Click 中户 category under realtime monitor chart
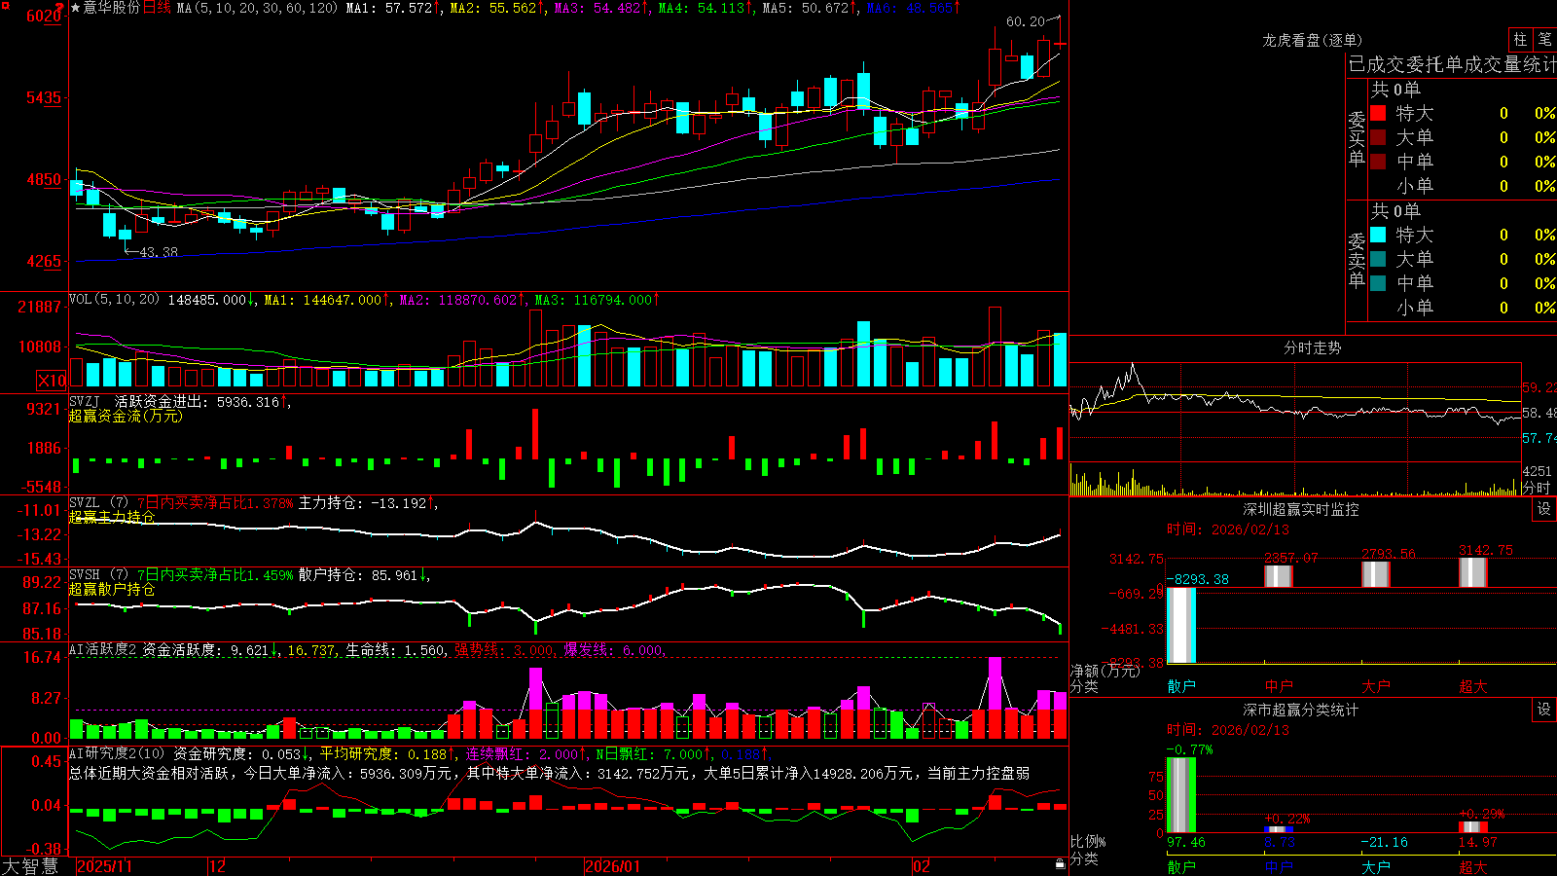Screen dimensions: 1557x876 pos(1279,686)
